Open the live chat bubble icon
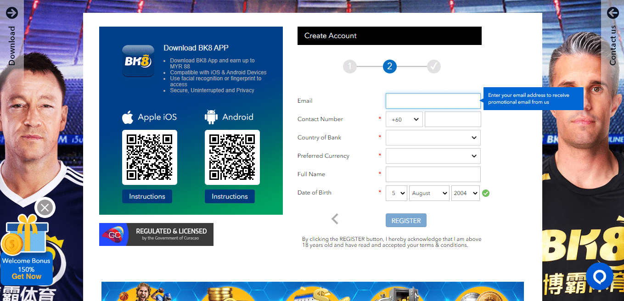The height and width of the screenshot is (301, 624). (x=599, y=276)
